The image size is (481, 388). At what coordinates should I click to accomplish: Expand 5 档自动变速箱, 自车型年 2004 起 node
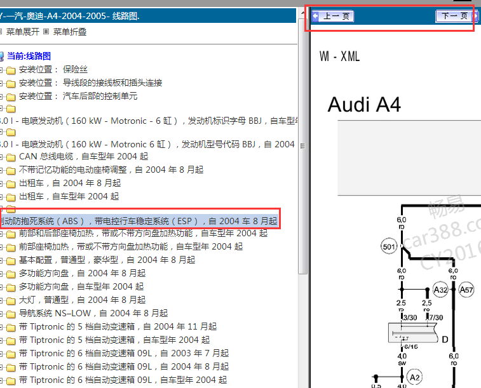pyautogui.click(x=1, y=341)
